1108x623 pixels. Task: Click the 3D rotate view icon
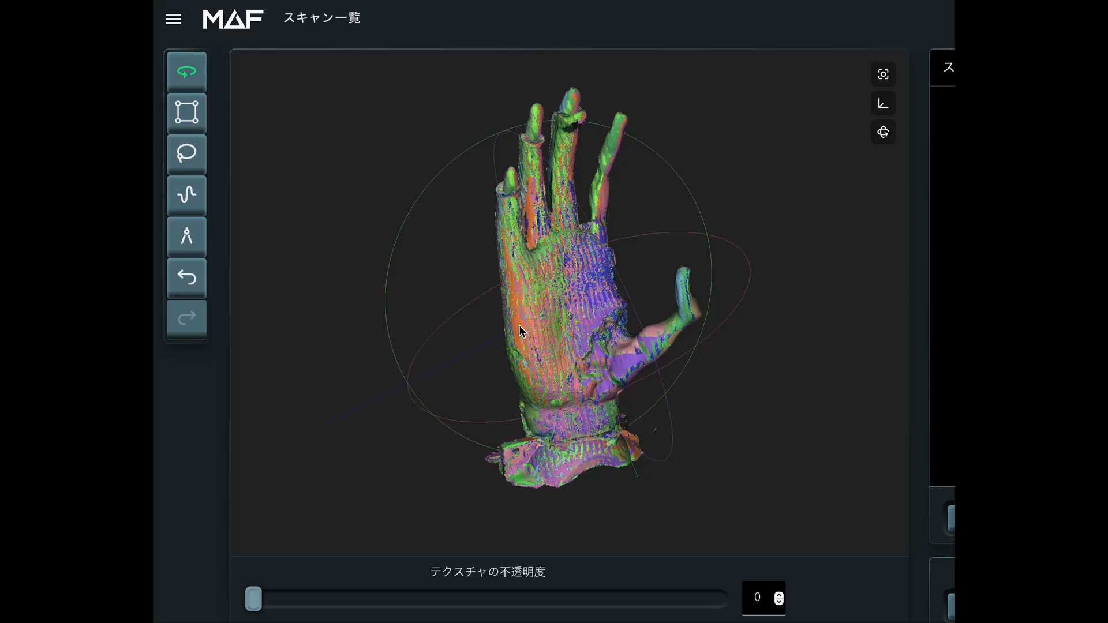pyautogui.click(x=883, y=132)
